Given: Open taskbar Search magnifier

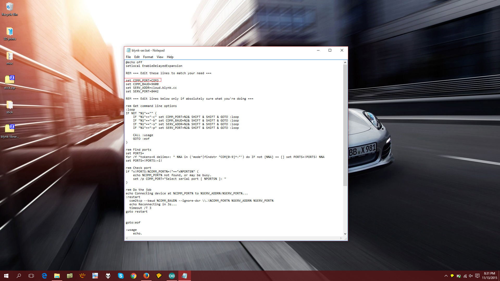Looking at the screenshot, I should coord(19,276).
